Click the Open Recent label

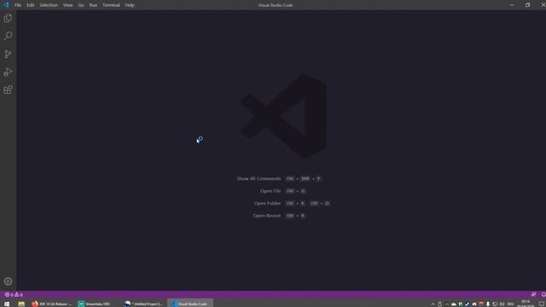coord(267,216)
